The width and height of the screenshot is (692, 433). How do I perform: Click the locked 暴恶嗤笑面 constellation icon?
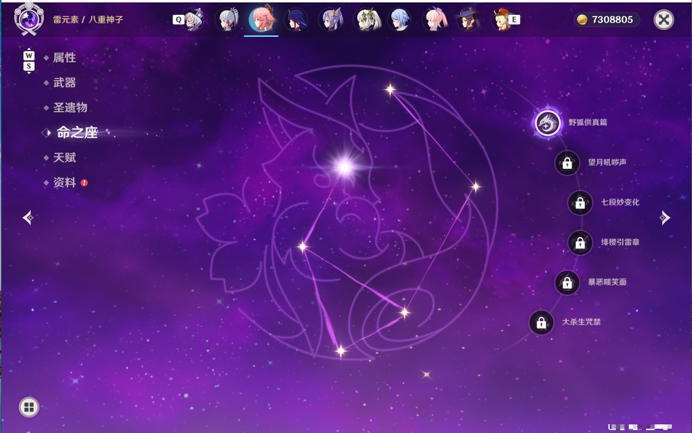(567, 283)
